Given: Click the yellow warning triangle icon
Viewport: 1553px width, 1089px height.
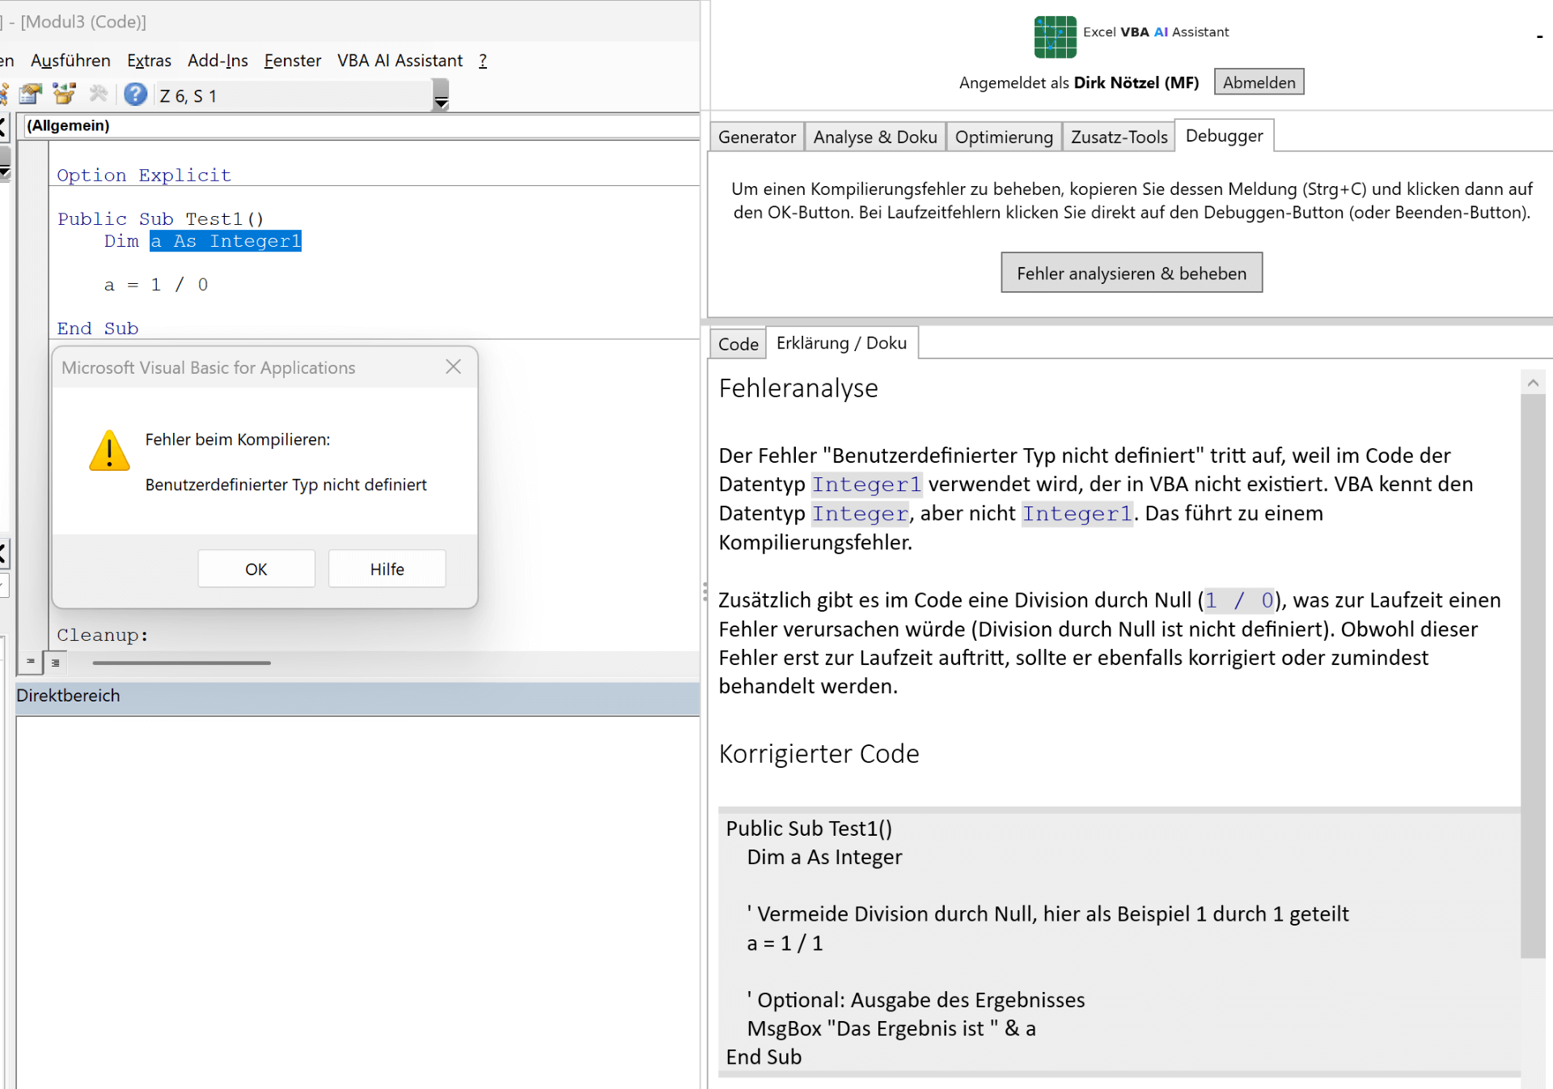Looking at the screenshot, I should (x=109, y=451).
